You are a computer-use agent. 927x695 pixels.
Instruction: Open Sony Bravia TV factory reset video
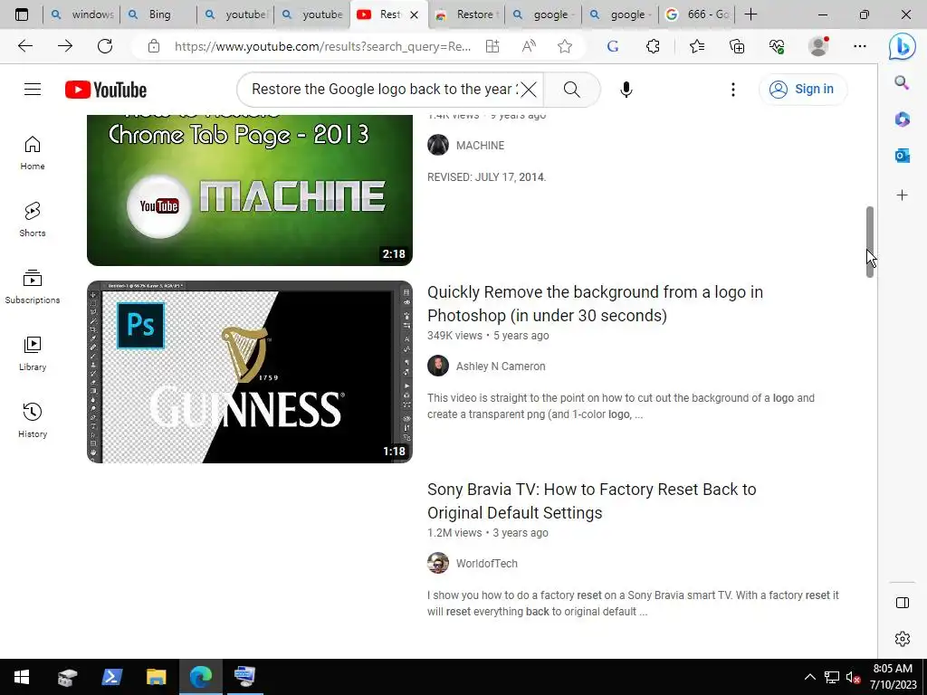592,501
